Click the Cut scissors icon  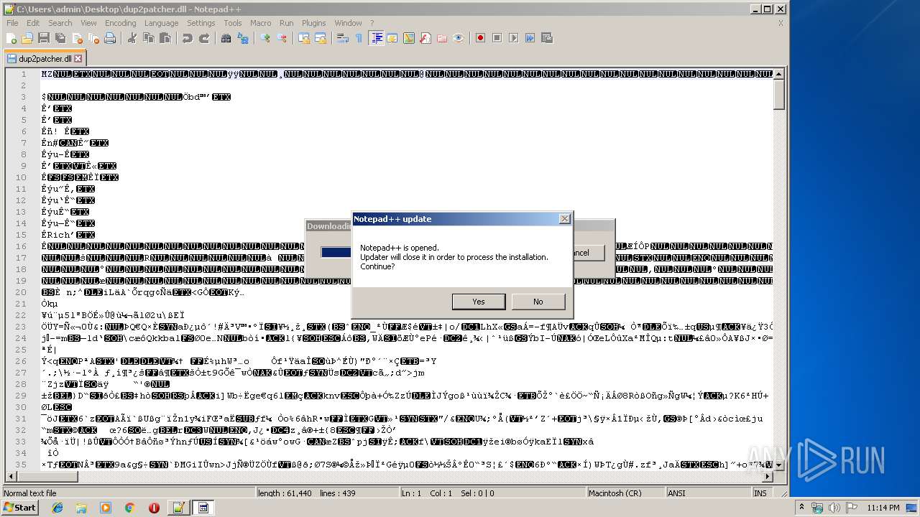click(x=132, y=38)
